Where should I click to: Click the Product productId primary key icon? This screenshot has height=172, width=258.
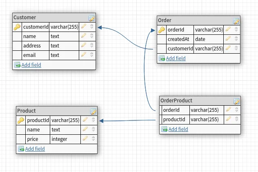(x=21, y=120)
